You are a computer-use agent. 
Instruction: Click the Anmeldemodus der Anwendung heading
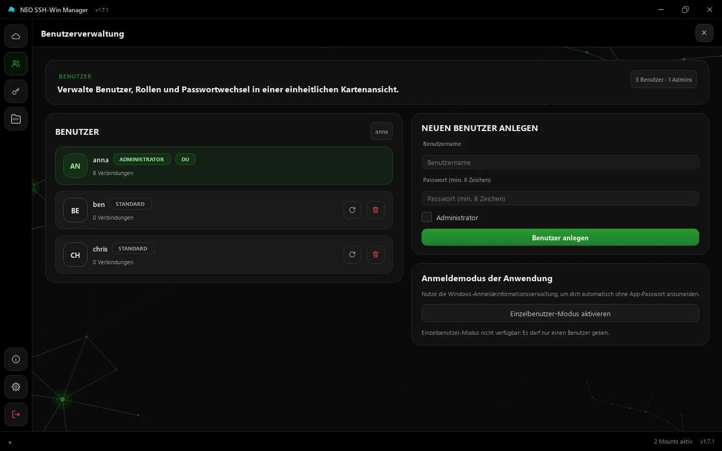487,278
